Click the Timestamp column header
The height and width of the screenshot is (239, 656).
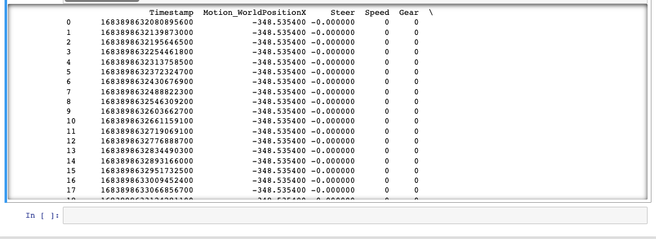click(x=172, y=12)
